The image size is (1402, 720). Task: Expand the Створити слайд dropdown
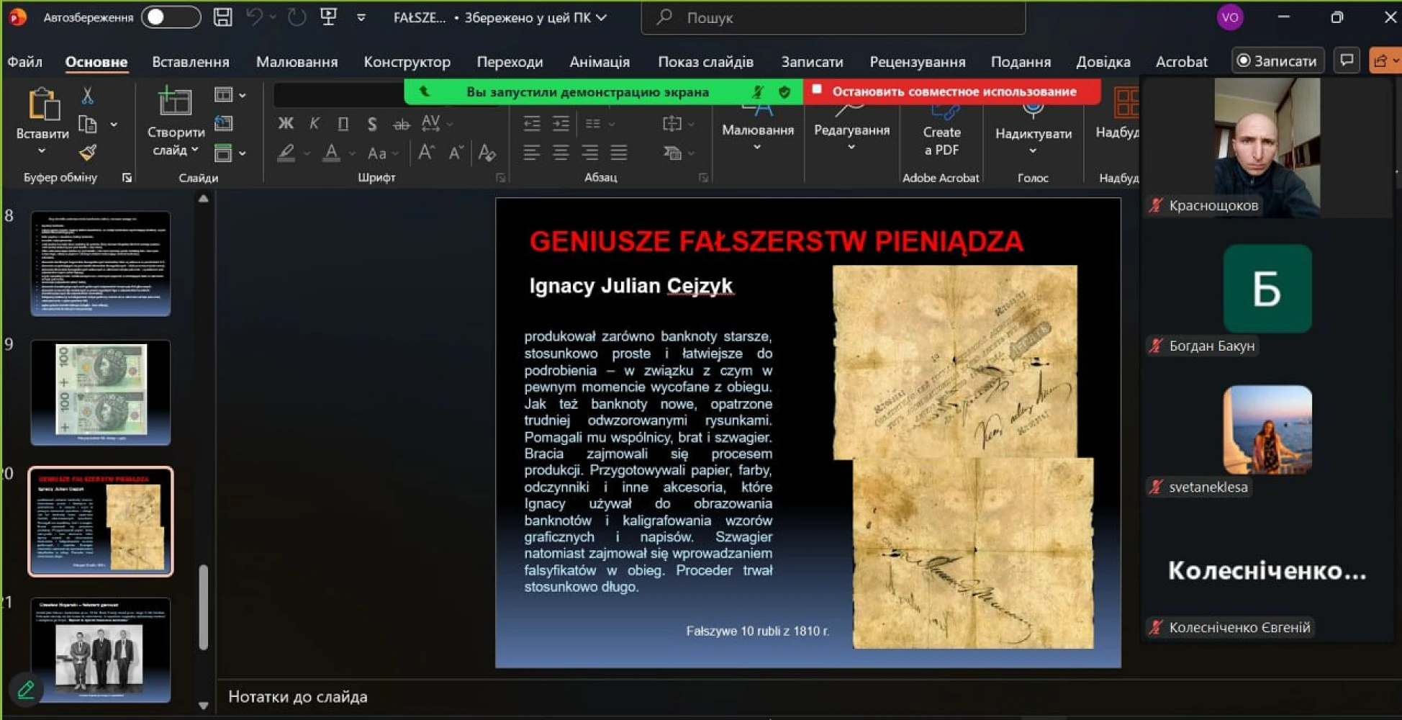[x=194, y=150]
